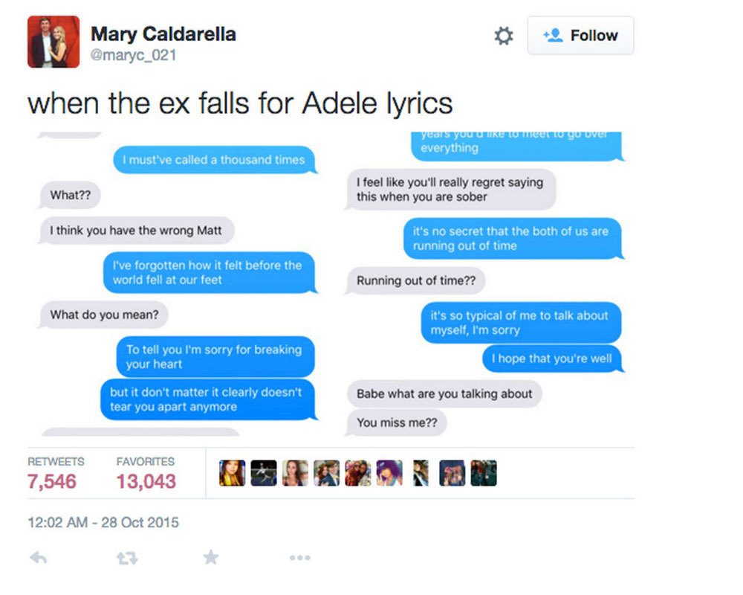Click the Mary Caldarella display name
Image resolution: width=743 pixels, height=595 pixels.
coord(163,33)
